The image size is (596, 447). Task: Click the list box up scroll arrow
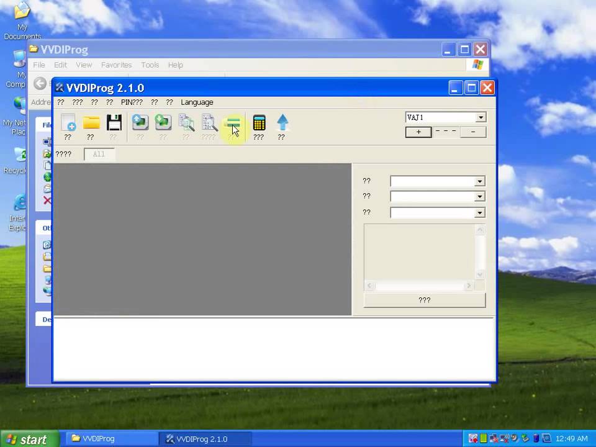pyautogui.click(x=480, y=230)
